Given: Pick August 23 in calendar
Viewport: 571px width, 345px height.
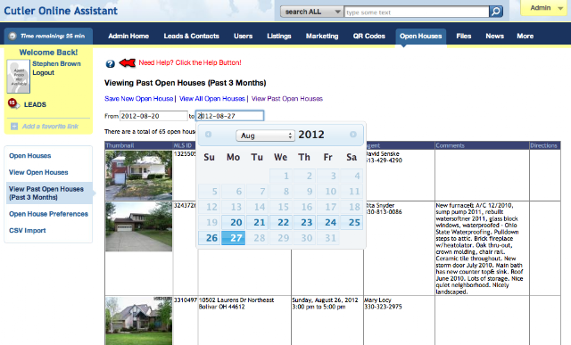Looking at the screenshot, I should click(304, 222).
